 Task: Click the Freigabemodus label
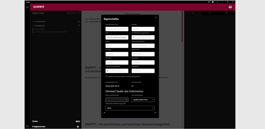click(39, 126)
